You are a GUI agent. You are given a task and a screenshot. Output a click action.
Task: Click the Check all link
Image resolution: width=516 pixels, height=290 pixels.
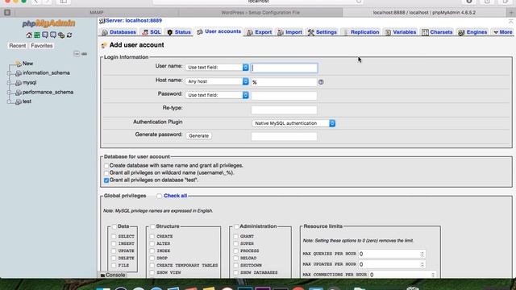pyautogui.click(x=176, y=196)
